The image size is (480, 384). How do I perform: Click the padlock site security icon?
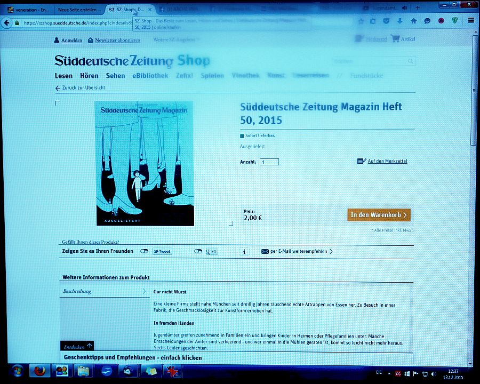coord(17,23)
